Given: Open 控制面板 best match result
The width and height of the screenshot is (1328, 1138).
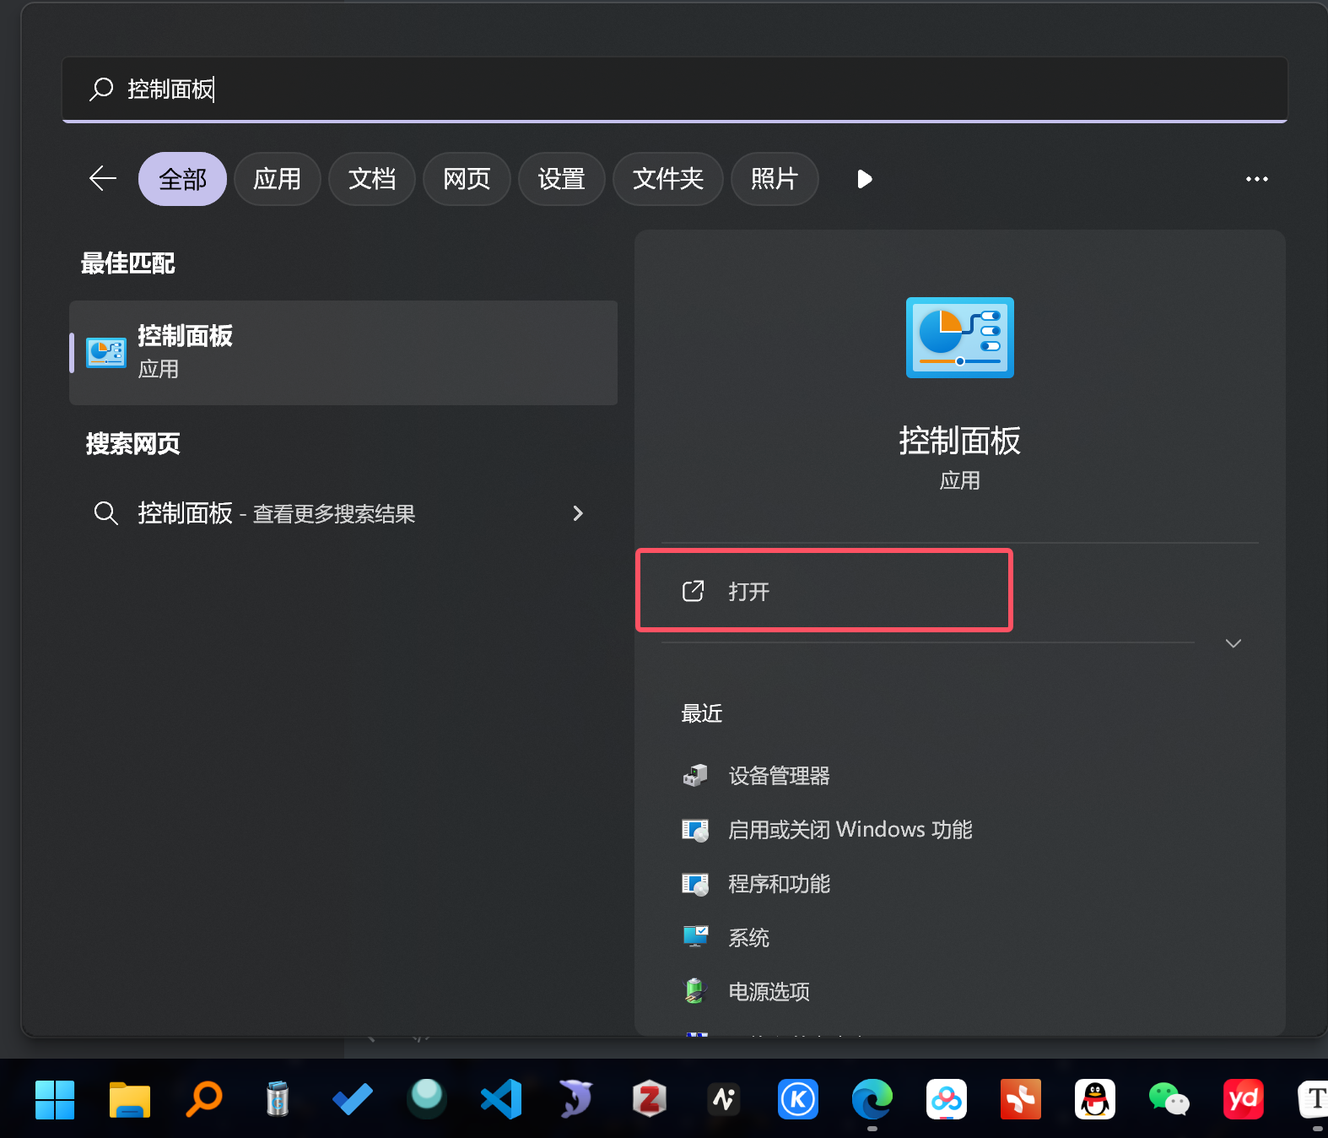Looking at the screenshot, I should pos(343,353).
